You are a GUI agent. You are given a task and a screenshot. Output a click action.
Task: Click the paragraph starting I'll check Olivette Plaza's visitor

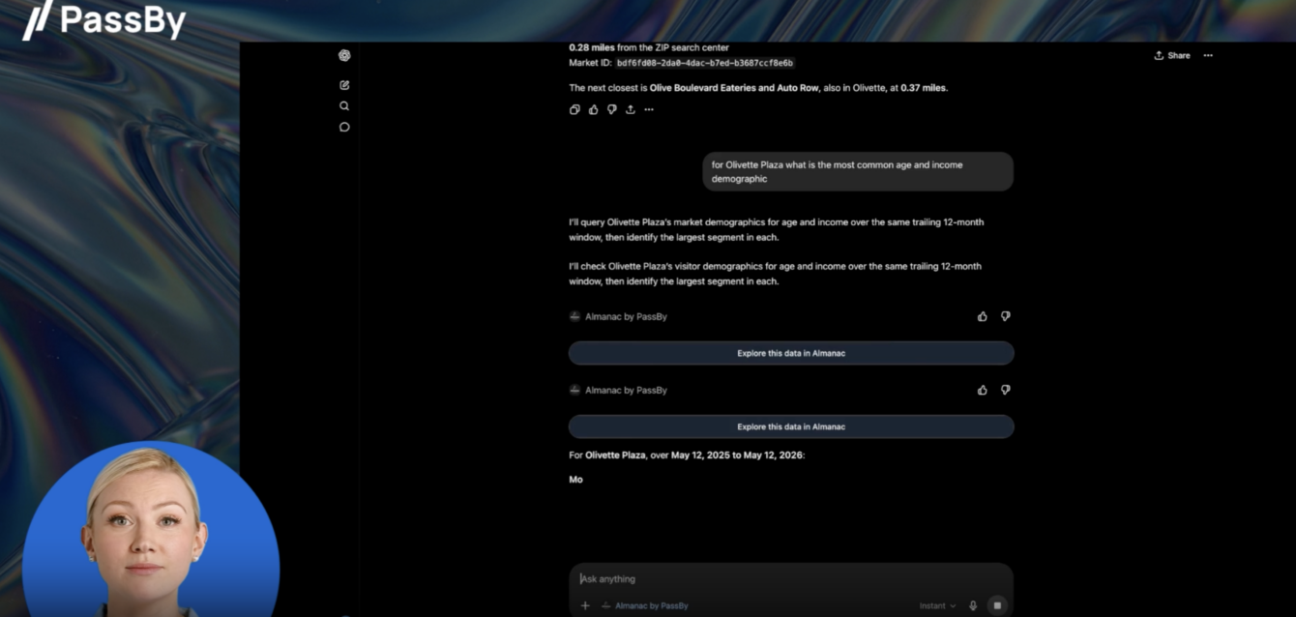[776, 274]
